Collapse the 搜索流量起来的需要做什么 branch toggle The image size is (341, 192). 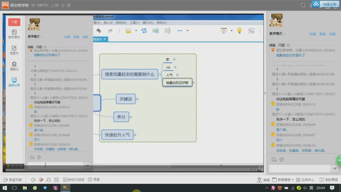(160, 74)
